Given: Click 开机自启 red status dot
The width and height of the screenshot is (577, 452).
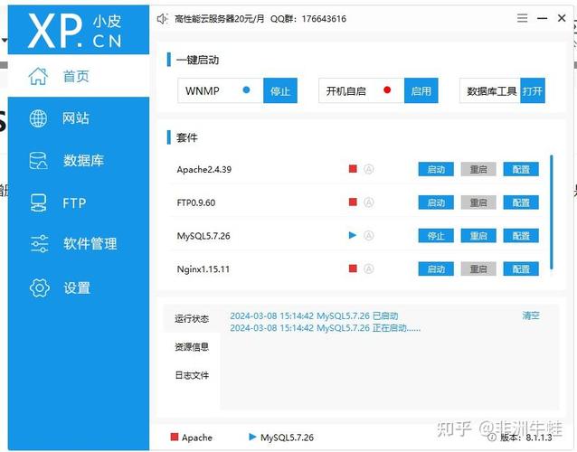Looking at the screenshot, I should tap(387, 90).
